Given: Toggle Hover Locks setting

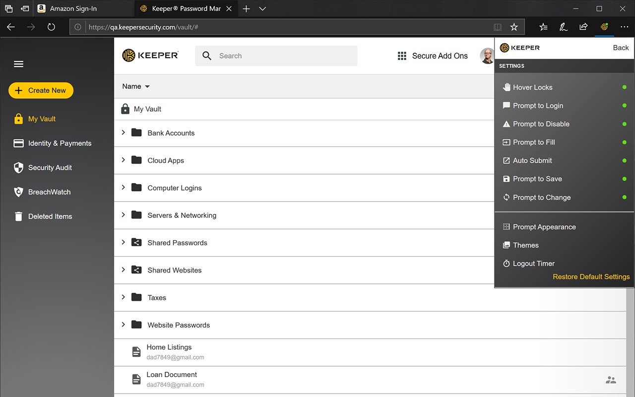Looking at the screenshot, I should (x=624, y=87).
